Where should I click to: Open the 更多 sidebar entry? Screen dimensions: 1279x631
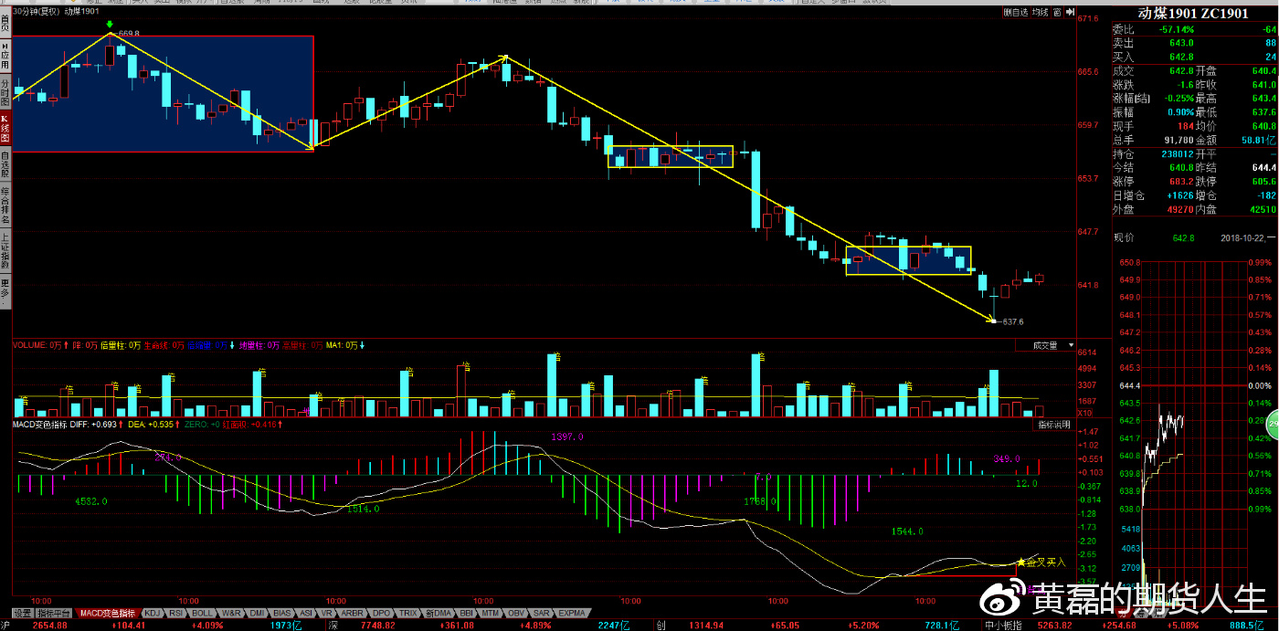pyautogui.click(x=5, y=289)
